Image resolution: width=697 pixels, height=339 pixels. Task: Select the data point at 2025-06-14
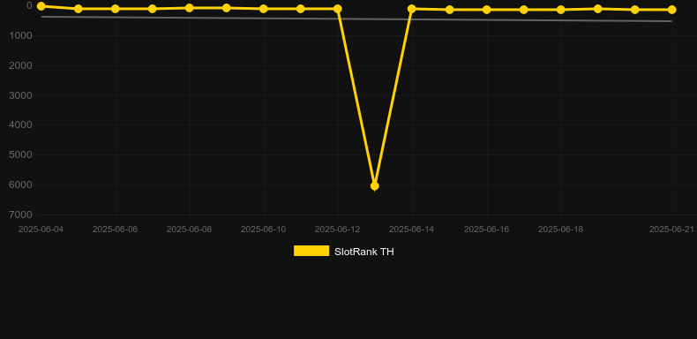[x=412, y=9]
